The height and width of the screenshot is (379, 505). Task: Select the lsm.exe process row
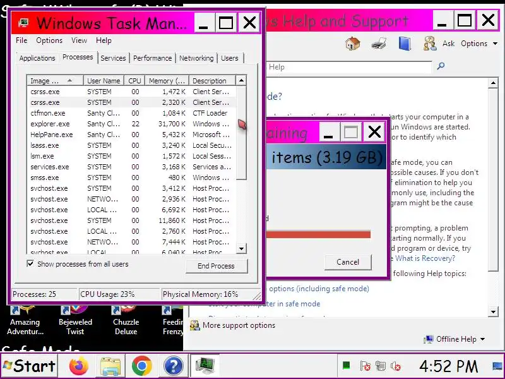[x=131, y=156]
